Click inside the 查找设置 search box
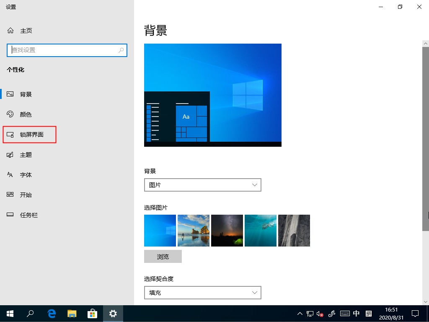 tap(63, 50)
